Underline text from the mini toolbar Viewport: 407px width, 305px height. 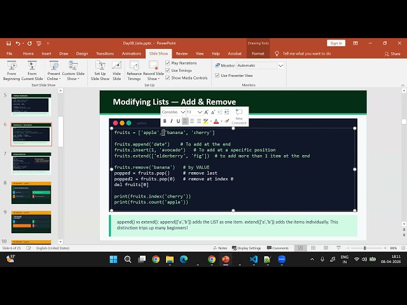[178, 121]
